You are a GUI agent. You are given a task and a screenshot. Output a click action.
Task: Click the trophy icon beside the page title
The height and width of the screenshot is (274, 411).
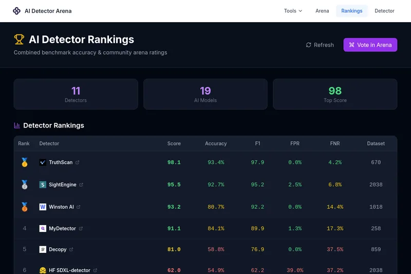click(19, 40)
